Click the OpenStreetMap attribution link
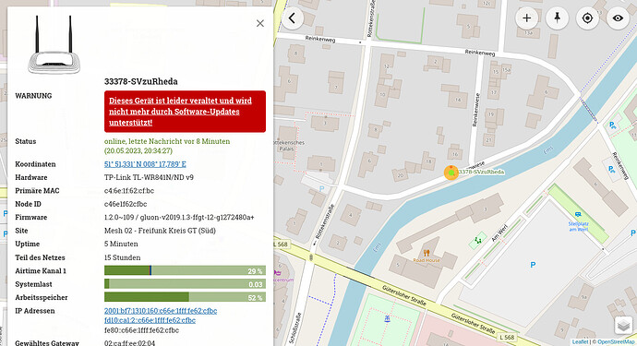Image resolution: width=637 pixels, height=346 pixels. coord(616,342)
